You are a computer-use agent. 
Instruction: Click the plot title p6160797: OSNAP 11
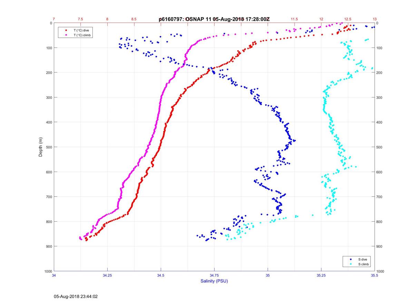pos(185,19)
